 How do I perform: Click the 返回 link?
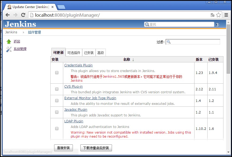17,41
